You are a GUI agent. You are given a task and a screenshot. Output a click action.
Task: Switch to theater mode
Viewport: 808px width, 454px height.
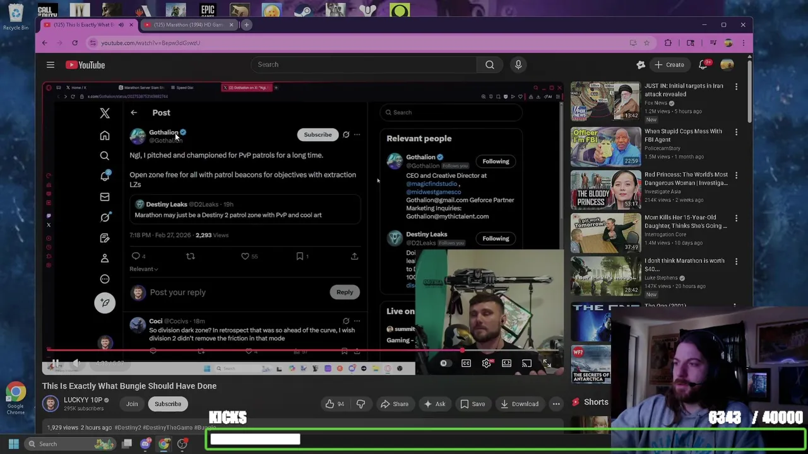pos(506,363)
